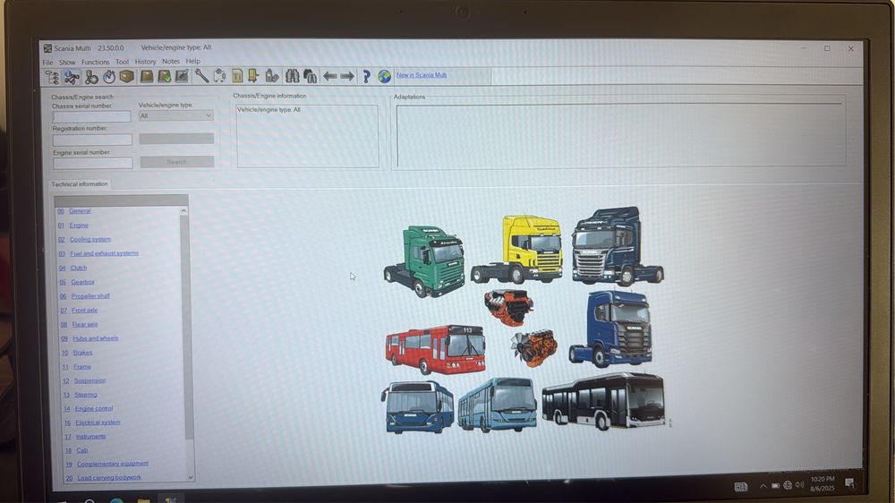
Task: Click the Chassis serial number input field
Action: (91, 116)
